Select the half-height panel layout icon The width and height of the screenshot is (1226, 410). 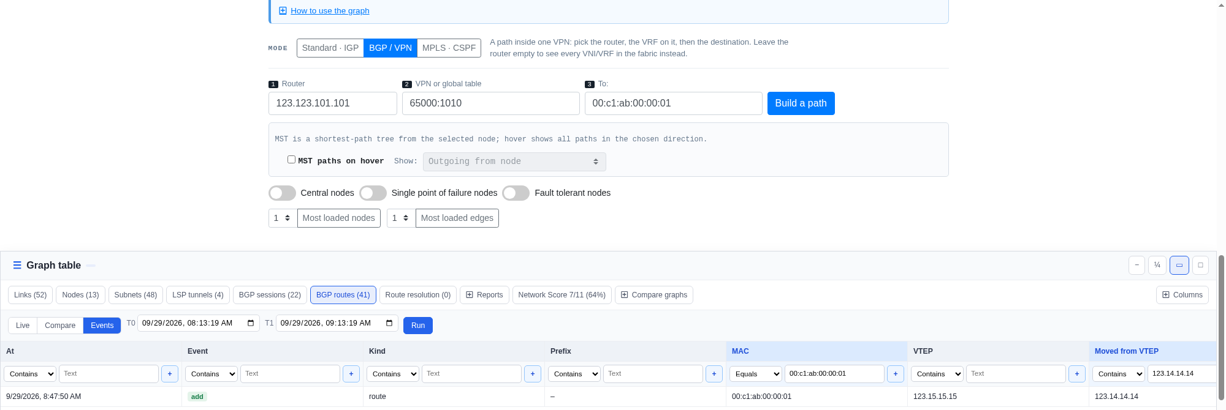(x=1179, y=265)
